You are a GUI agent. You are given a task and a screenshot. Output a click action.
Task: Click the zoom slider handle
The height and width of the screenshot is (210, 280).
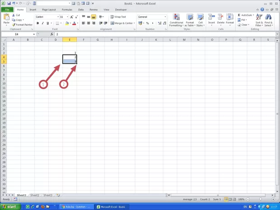click(x=261, y=199)
